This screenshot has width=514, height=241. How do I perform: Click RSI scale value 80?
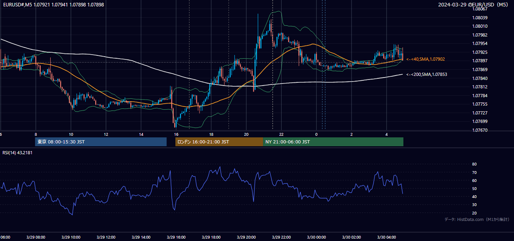click(x=475, y=164)
